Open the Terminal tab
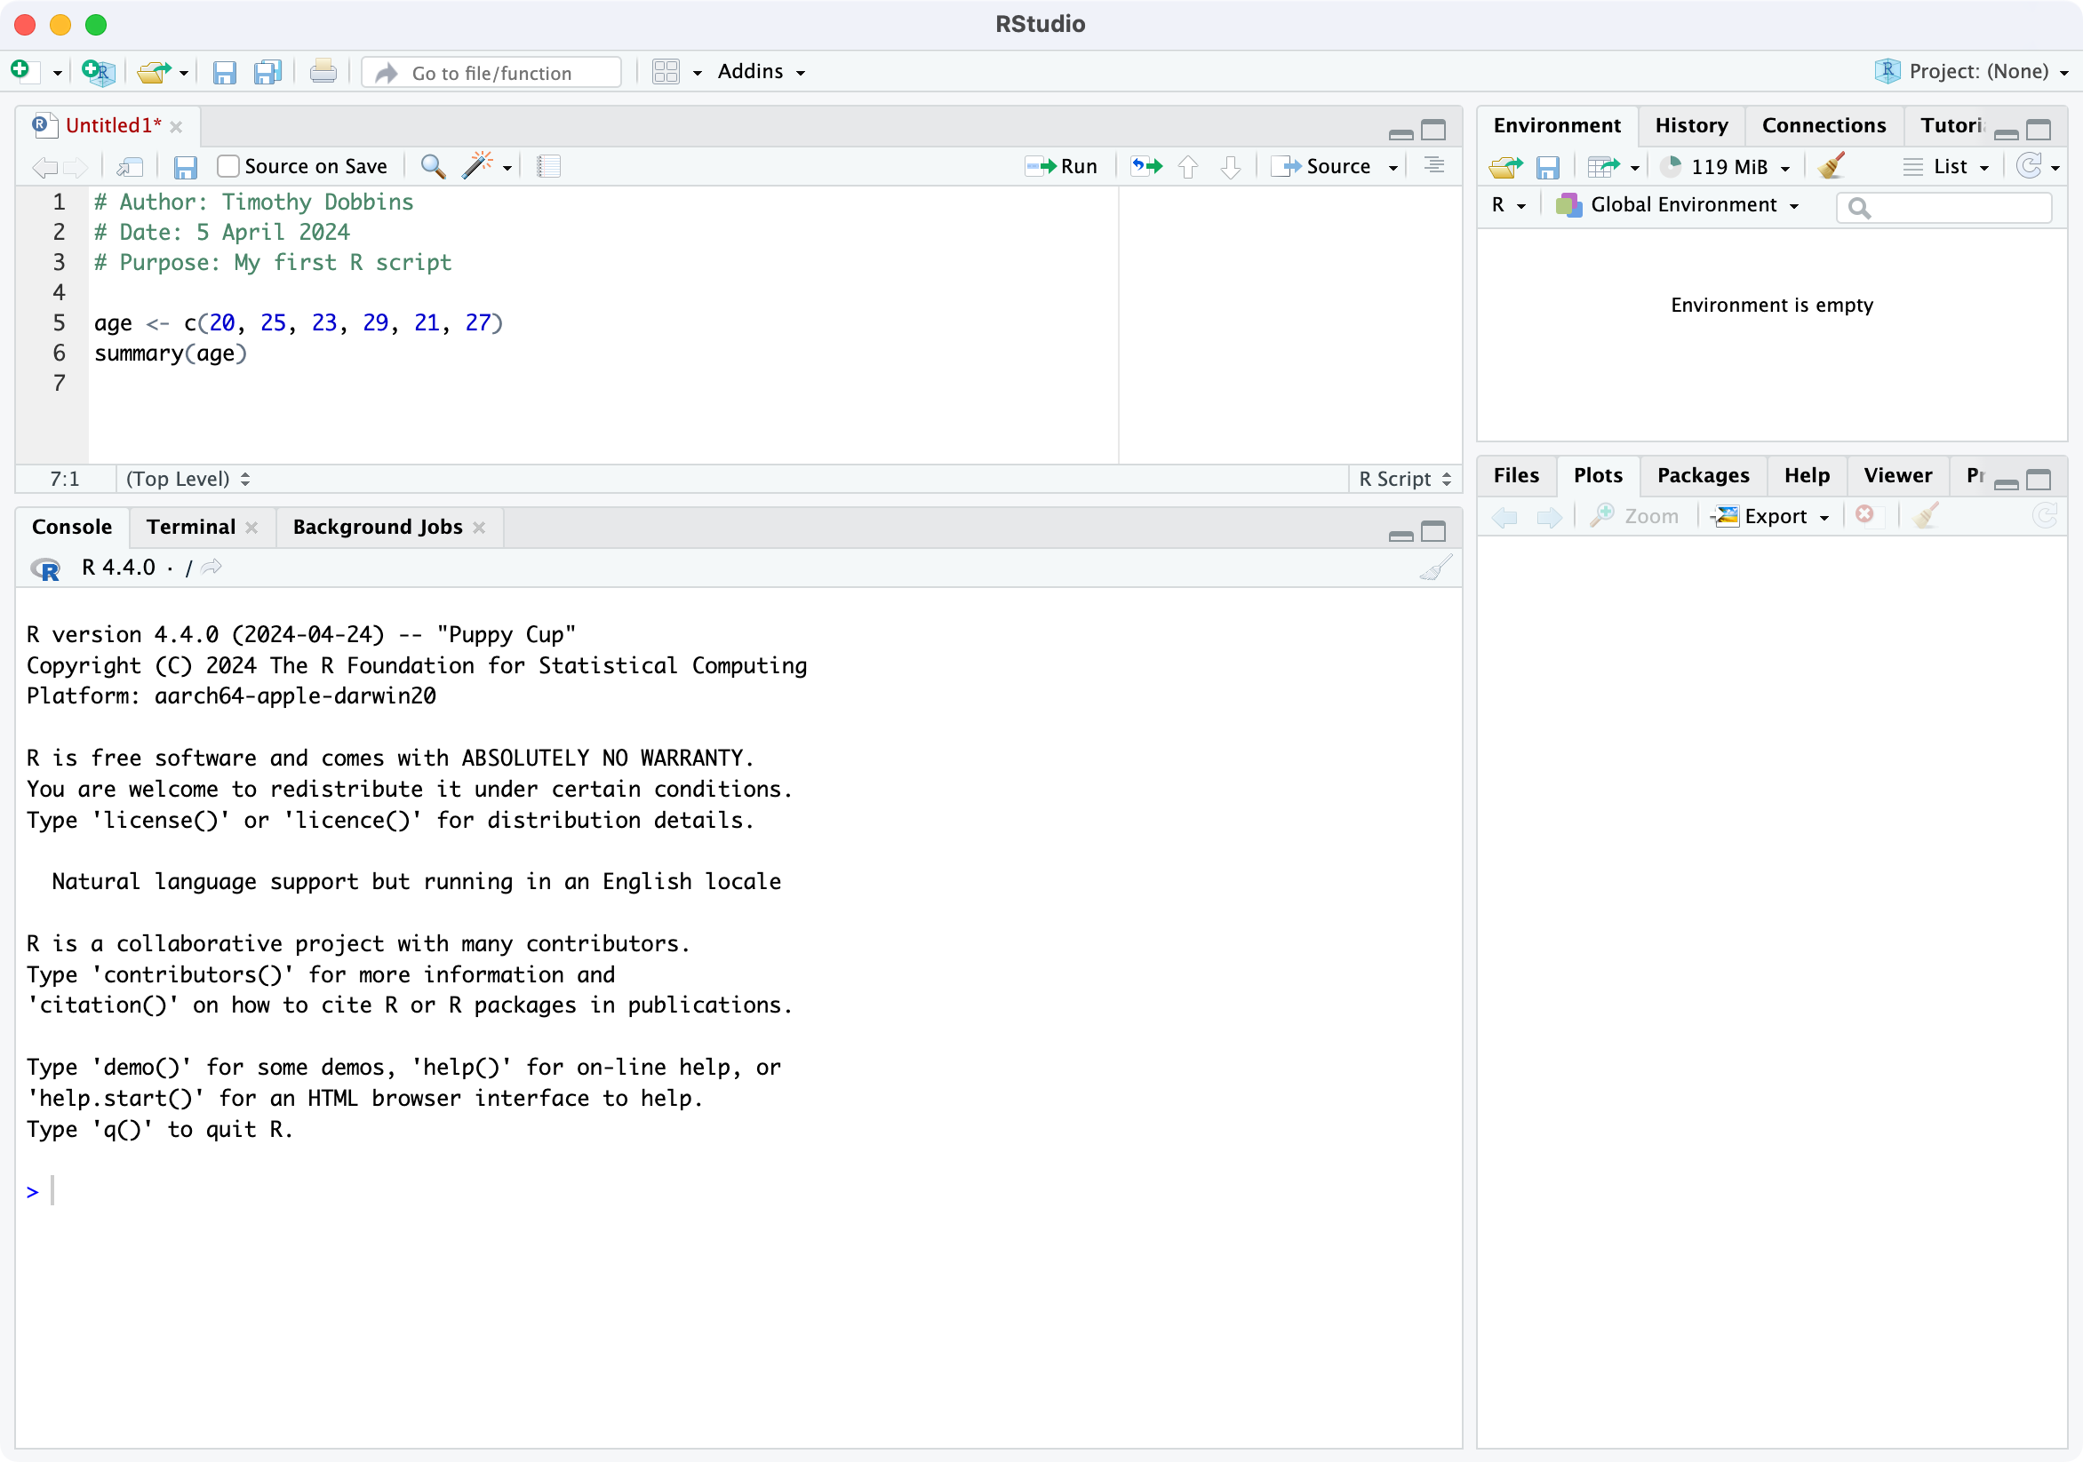The height and width of the screenshot is (1462, 2083). point(190,527)
